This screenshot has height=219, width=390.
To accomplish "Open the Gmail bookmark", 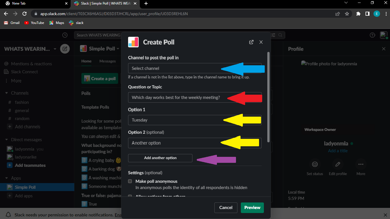I will (x=12, y=23).
